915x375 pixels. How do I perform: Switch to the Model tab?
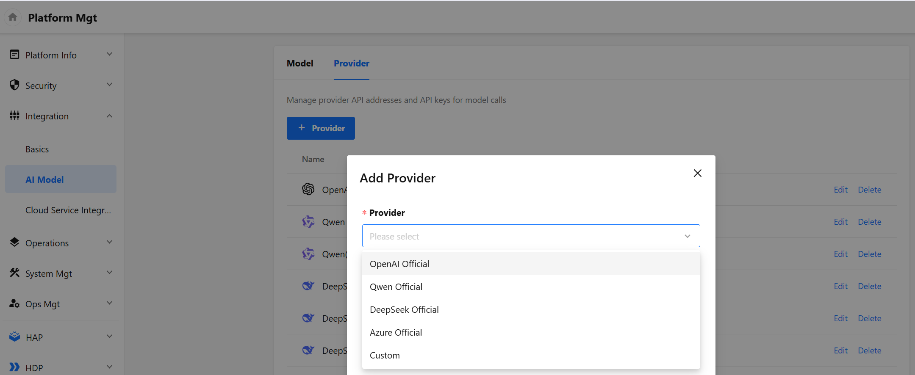tap(300, 63)
